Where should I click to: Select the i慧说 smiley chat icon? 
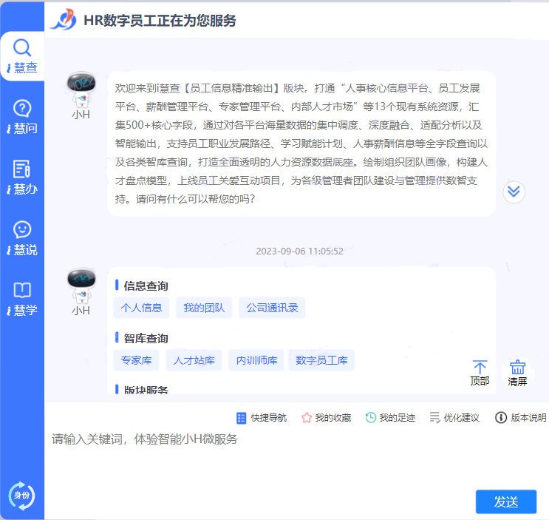pos(22,238)
